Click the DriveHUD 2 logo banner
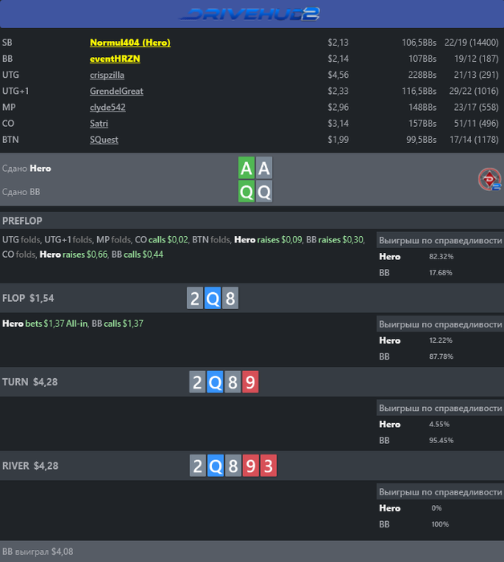The image size is (504, 562). pos(251,14)
